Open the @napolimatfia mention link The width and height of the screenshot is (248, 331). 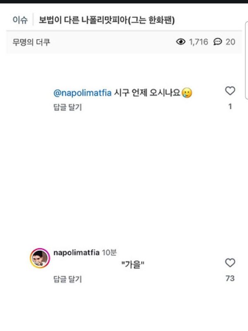point(83,93)
